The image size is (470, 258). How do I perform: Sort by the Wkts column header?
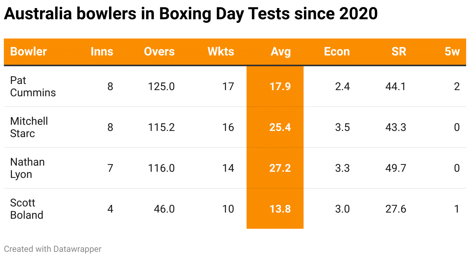point(221,52)
